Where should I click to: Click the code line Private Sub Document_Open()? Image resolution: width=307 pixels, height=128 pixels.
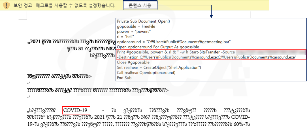(143, 21)
